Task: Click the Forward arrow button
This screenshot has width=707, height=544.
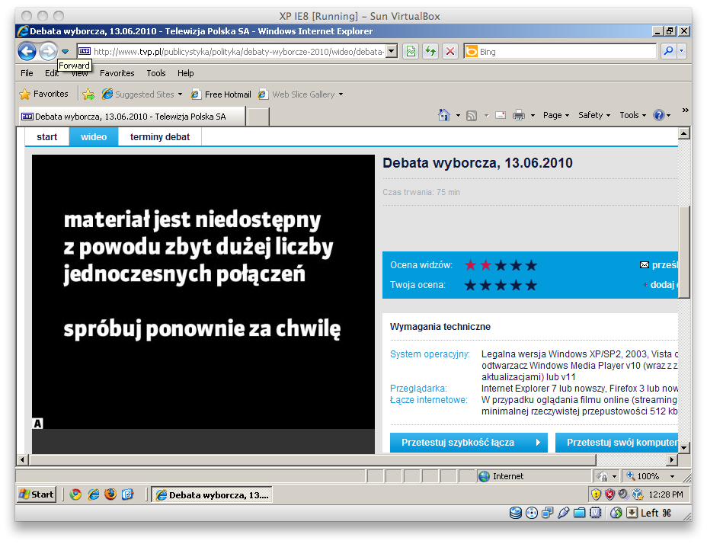Action: click(48, 51)
